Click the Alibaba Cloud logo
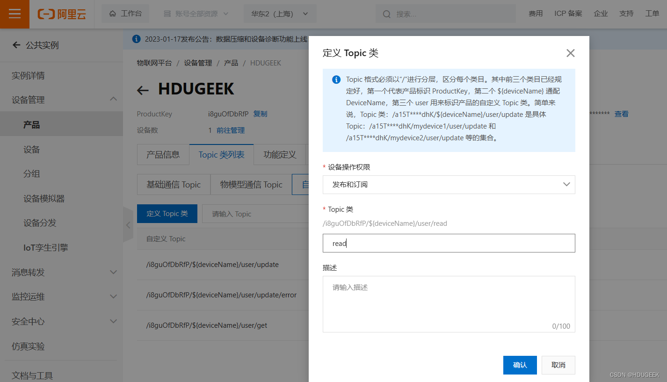Image resolution: width=667 pixels, height=382 pixels. pos(62,14)
